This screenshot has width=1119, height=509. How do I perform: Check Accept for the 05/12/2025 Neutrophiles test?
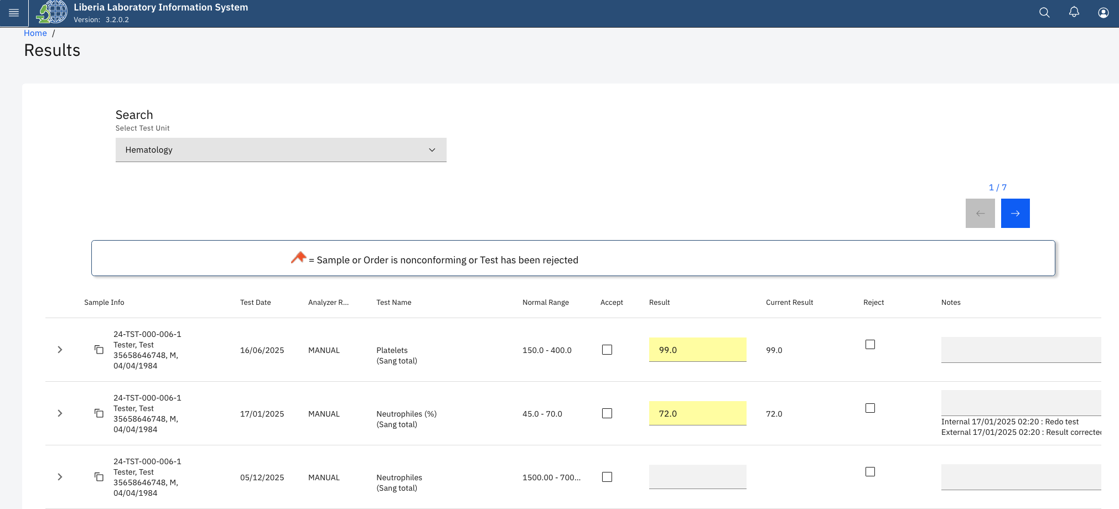(x=607, y=477)
